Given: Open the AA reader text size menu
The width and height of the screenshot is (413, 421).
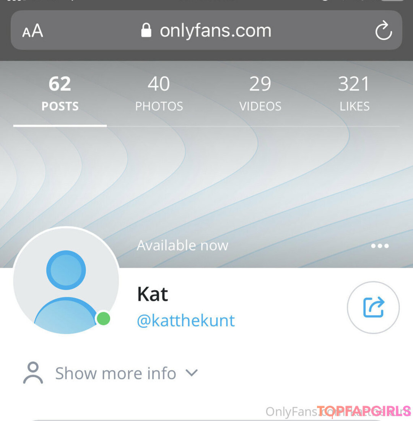Looking at the screenshot, I should (33, 30).
